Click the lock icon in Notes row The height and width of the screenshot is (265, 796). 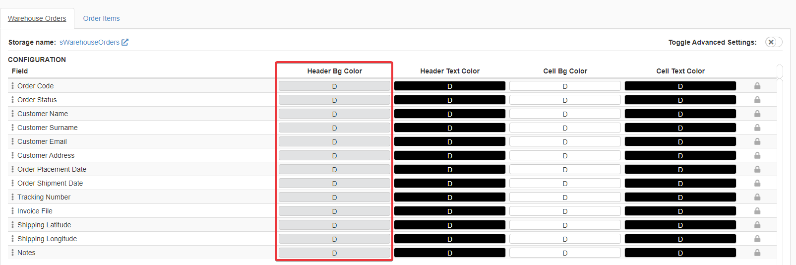click(757, 253)
